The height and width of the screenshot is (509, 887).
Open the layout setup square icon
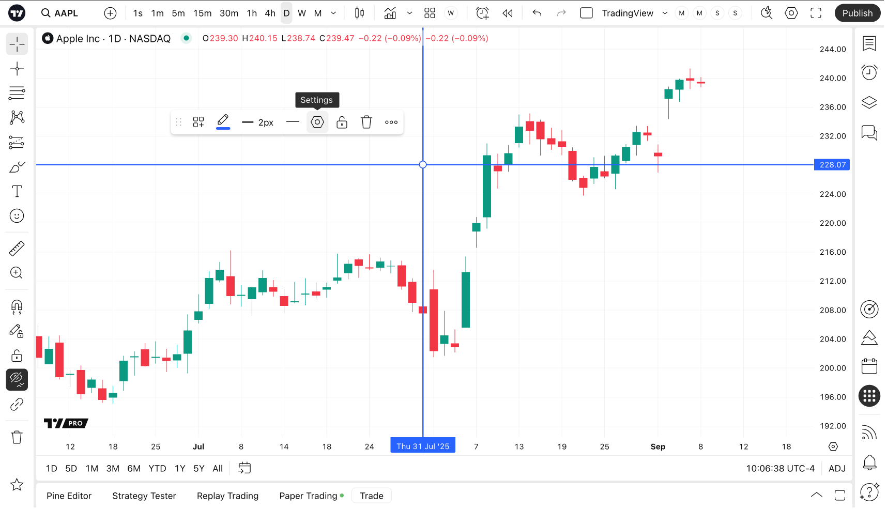tap(586, 13)
